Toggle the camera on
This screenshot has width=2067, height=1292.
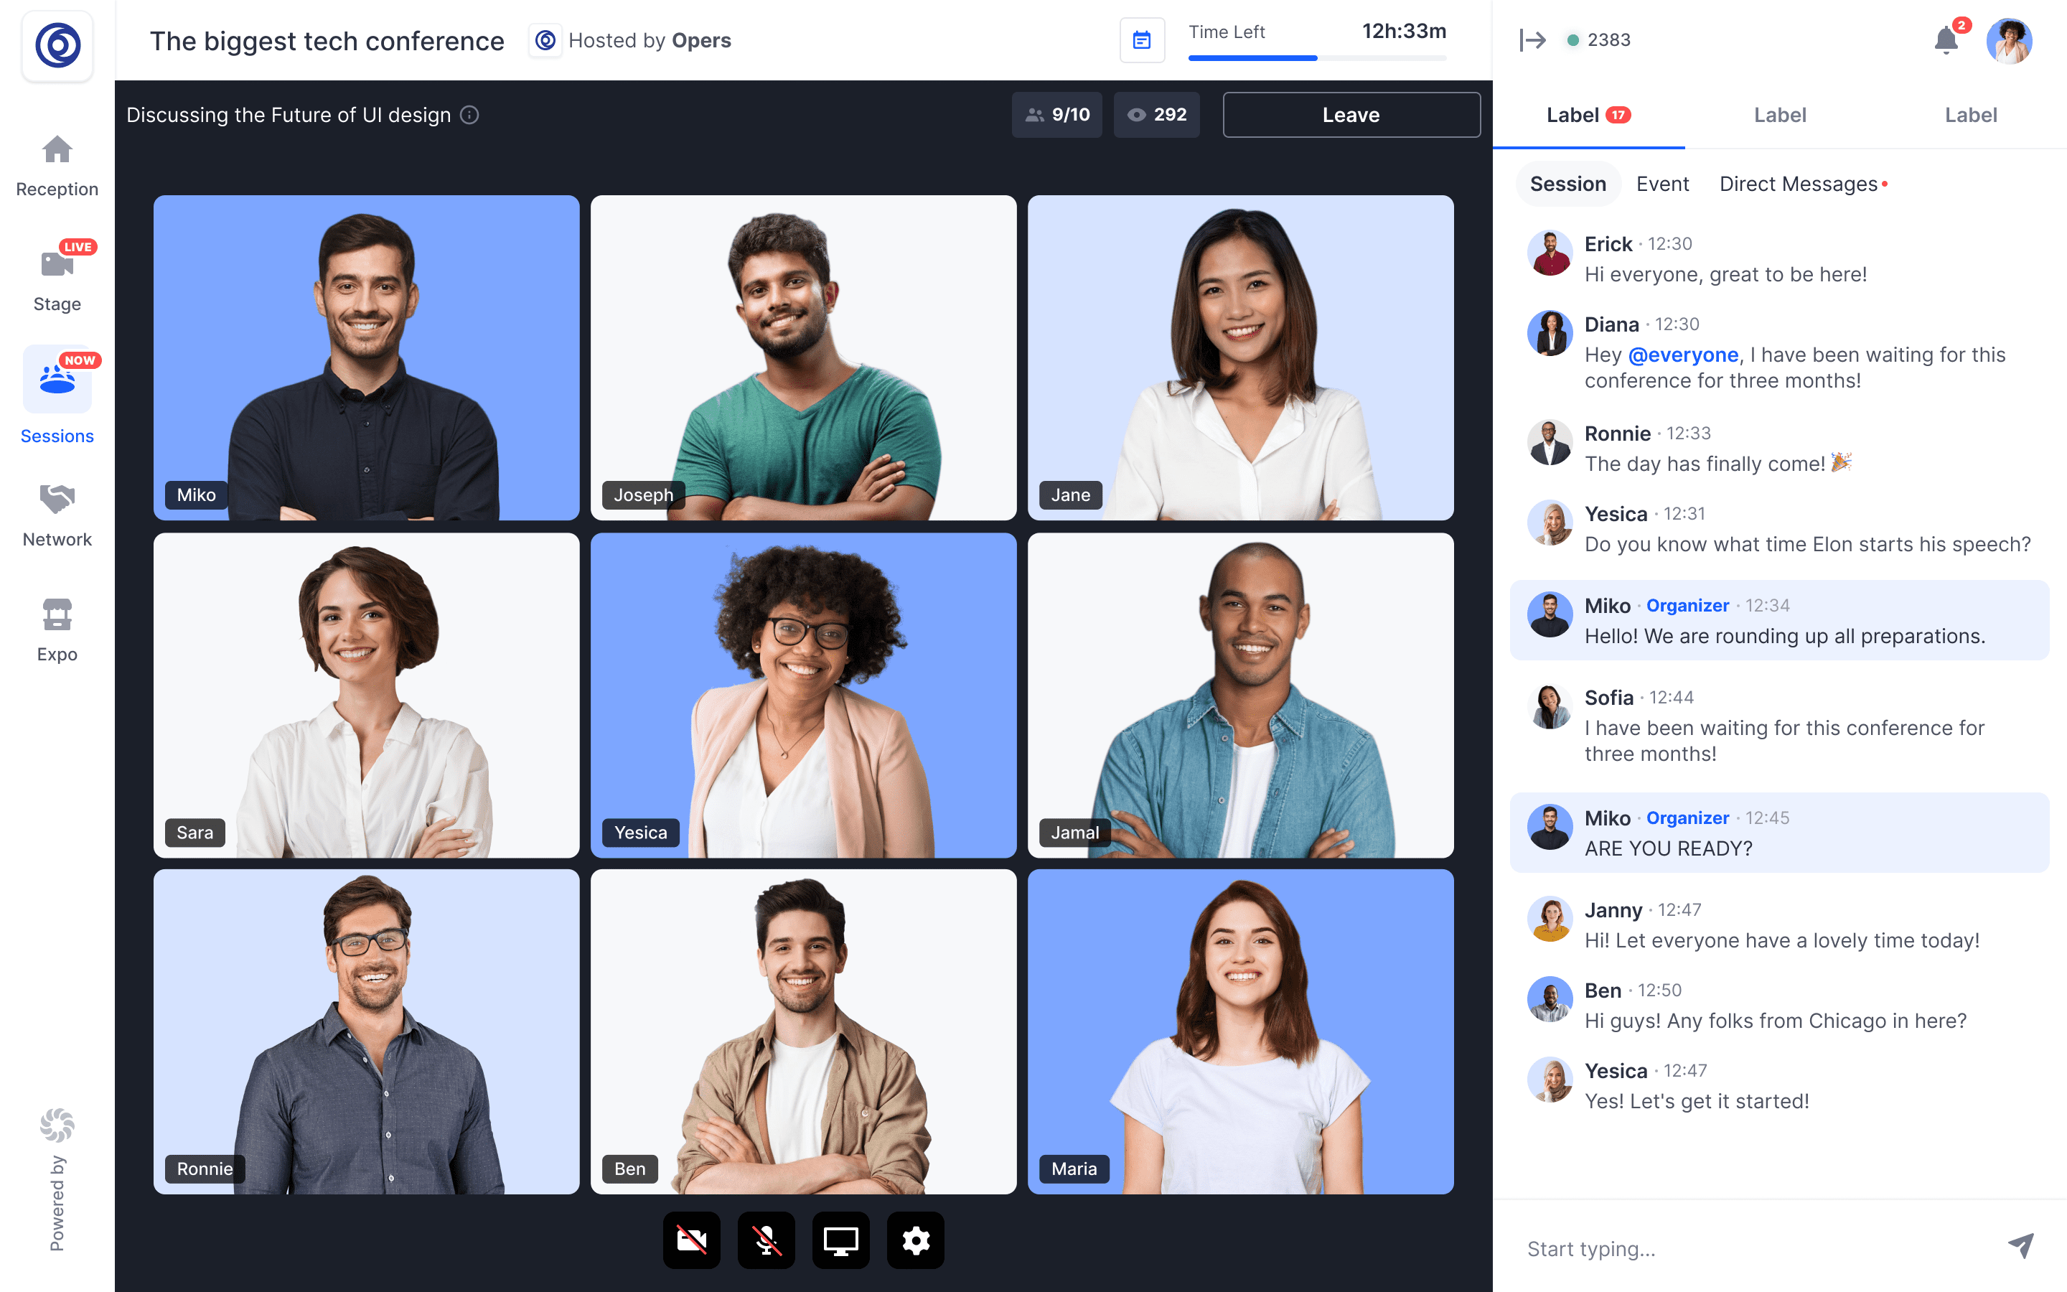point(691,1240)
